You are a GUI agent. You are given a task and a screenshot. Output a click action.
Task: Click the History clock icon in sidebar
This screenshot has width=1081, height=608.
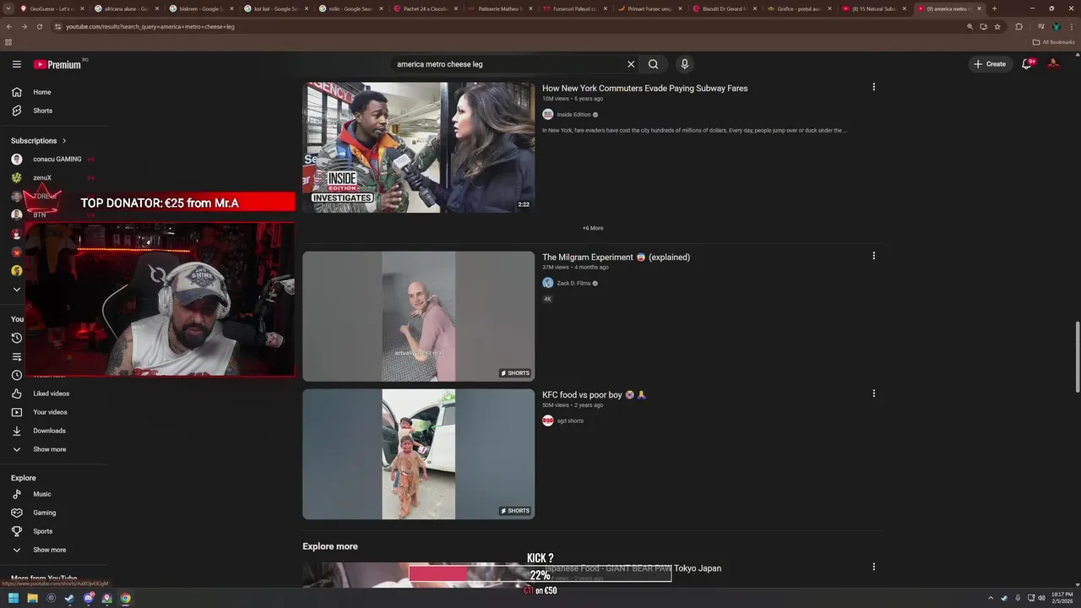[16, 338]
